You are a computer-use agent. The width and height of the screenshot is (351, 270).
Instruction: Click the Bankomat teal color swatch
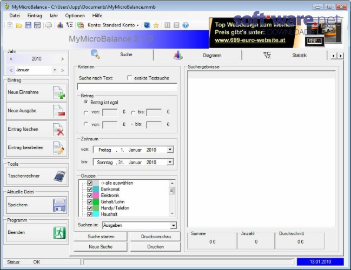(96, 189)
